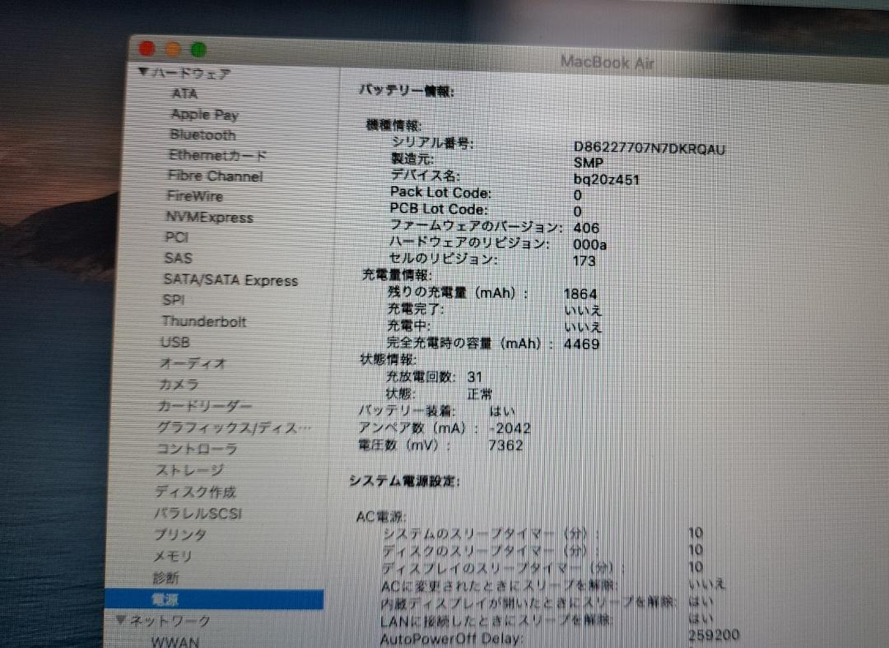Viewport: 889px width, 648px height.
Task: Select カメラ in the sidebar
Action: pos(179,385)
